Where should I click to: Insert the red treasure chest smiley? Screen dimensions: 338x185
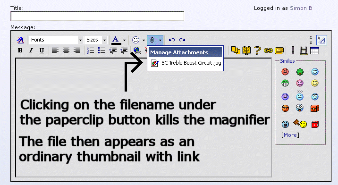click(315, 108)
